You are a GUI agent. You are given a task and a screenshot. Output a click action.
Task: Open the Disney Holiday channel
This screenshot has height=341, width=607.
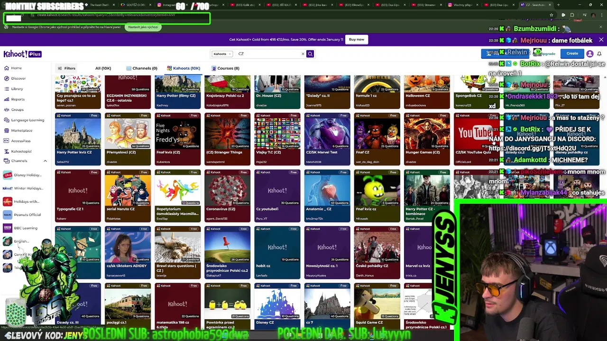[23, 175]
